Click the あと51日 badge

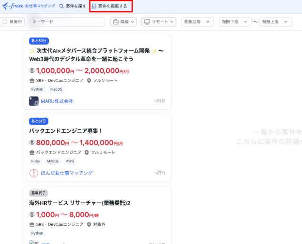39,121
